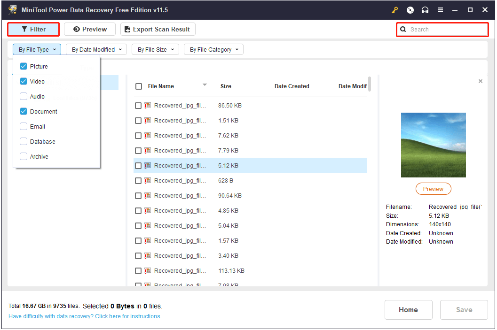
Task: Click the magnifier icon in Search box
Action: [x=403, y=30]
